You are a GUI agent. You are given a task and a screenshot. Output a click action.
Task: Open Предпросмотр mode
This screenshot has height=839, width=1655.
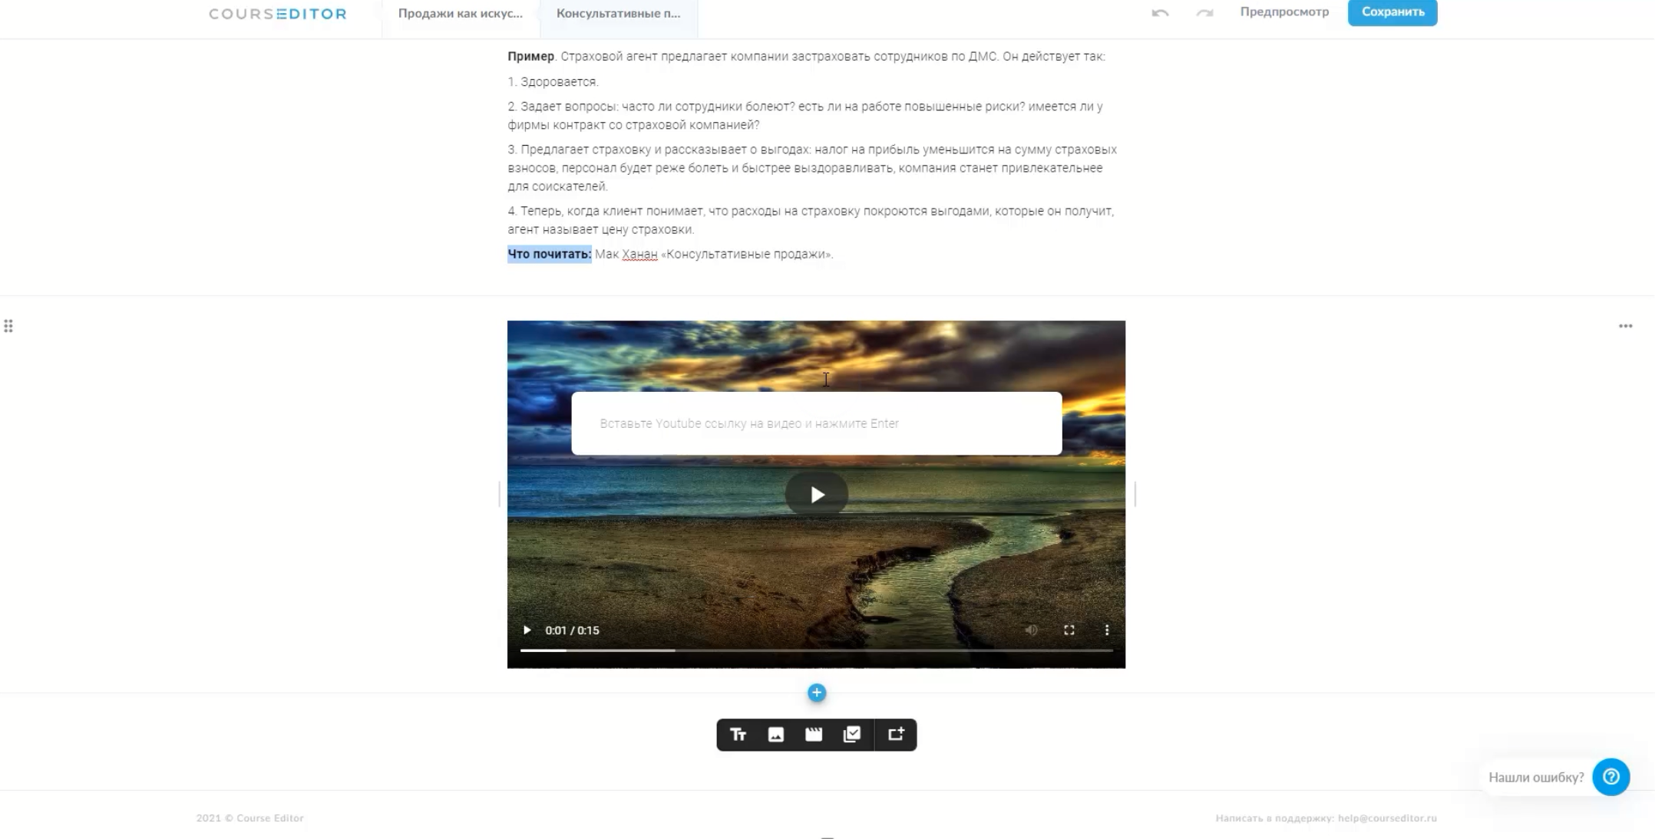[1284, 12]
